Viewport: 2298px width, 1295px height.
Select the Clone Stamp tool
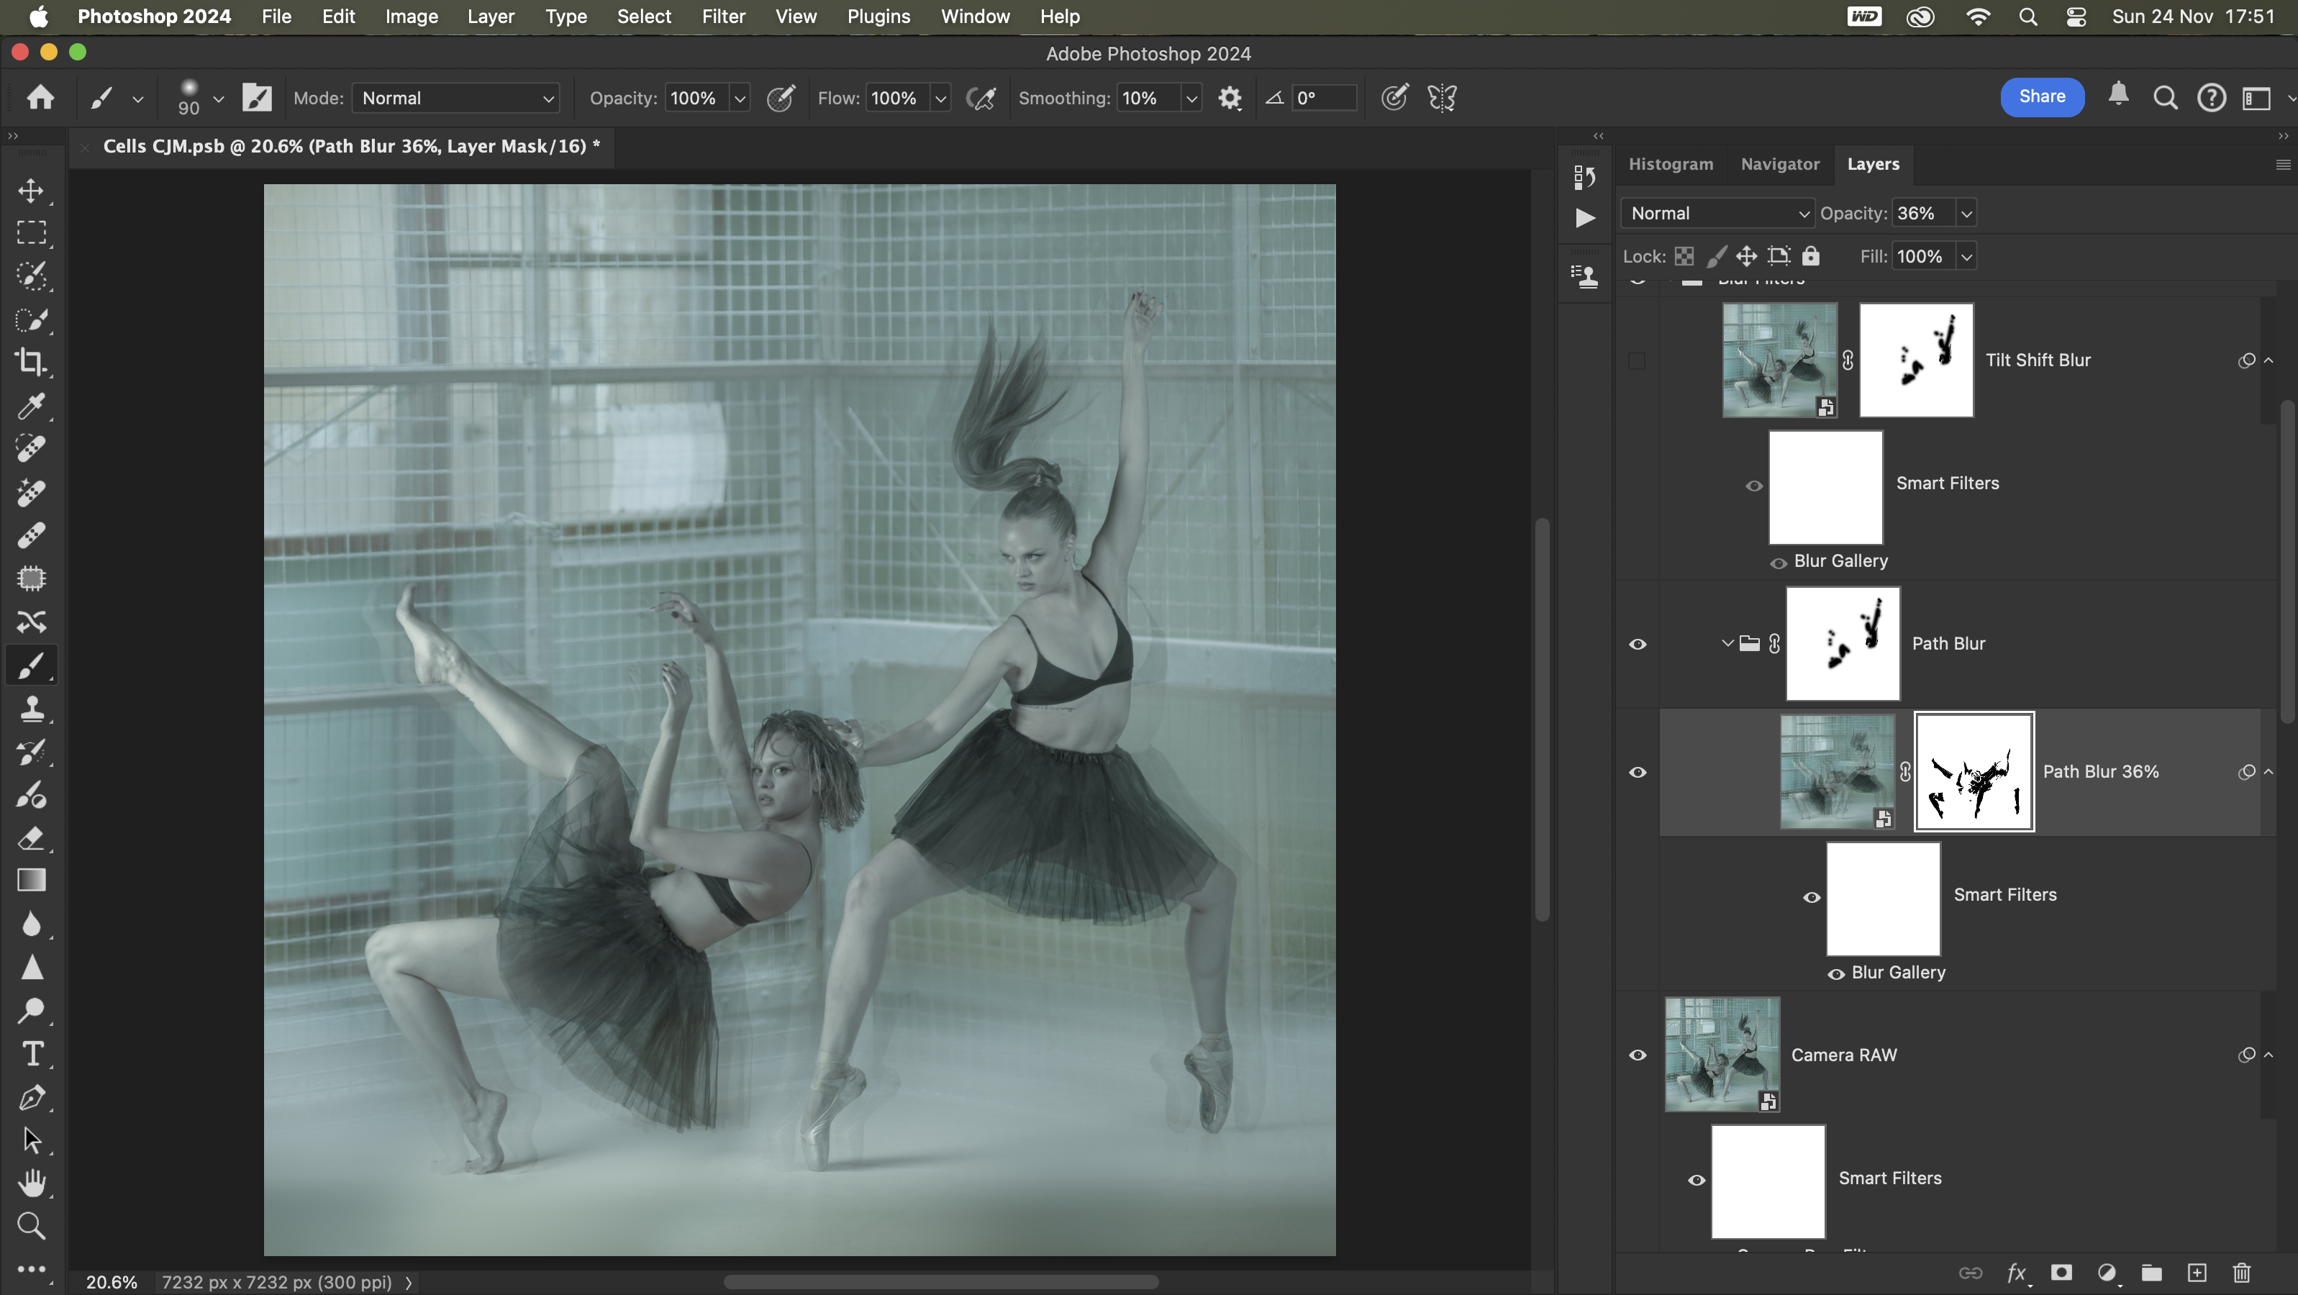pos(31,708)
